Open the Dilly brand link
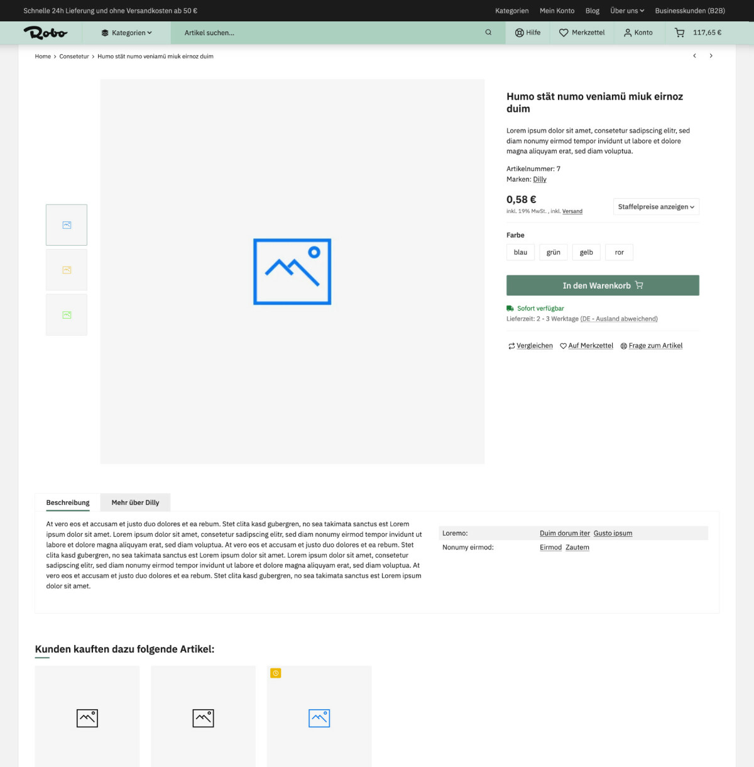The width and height of the screenshot is (754, 767). click(540, 179)
